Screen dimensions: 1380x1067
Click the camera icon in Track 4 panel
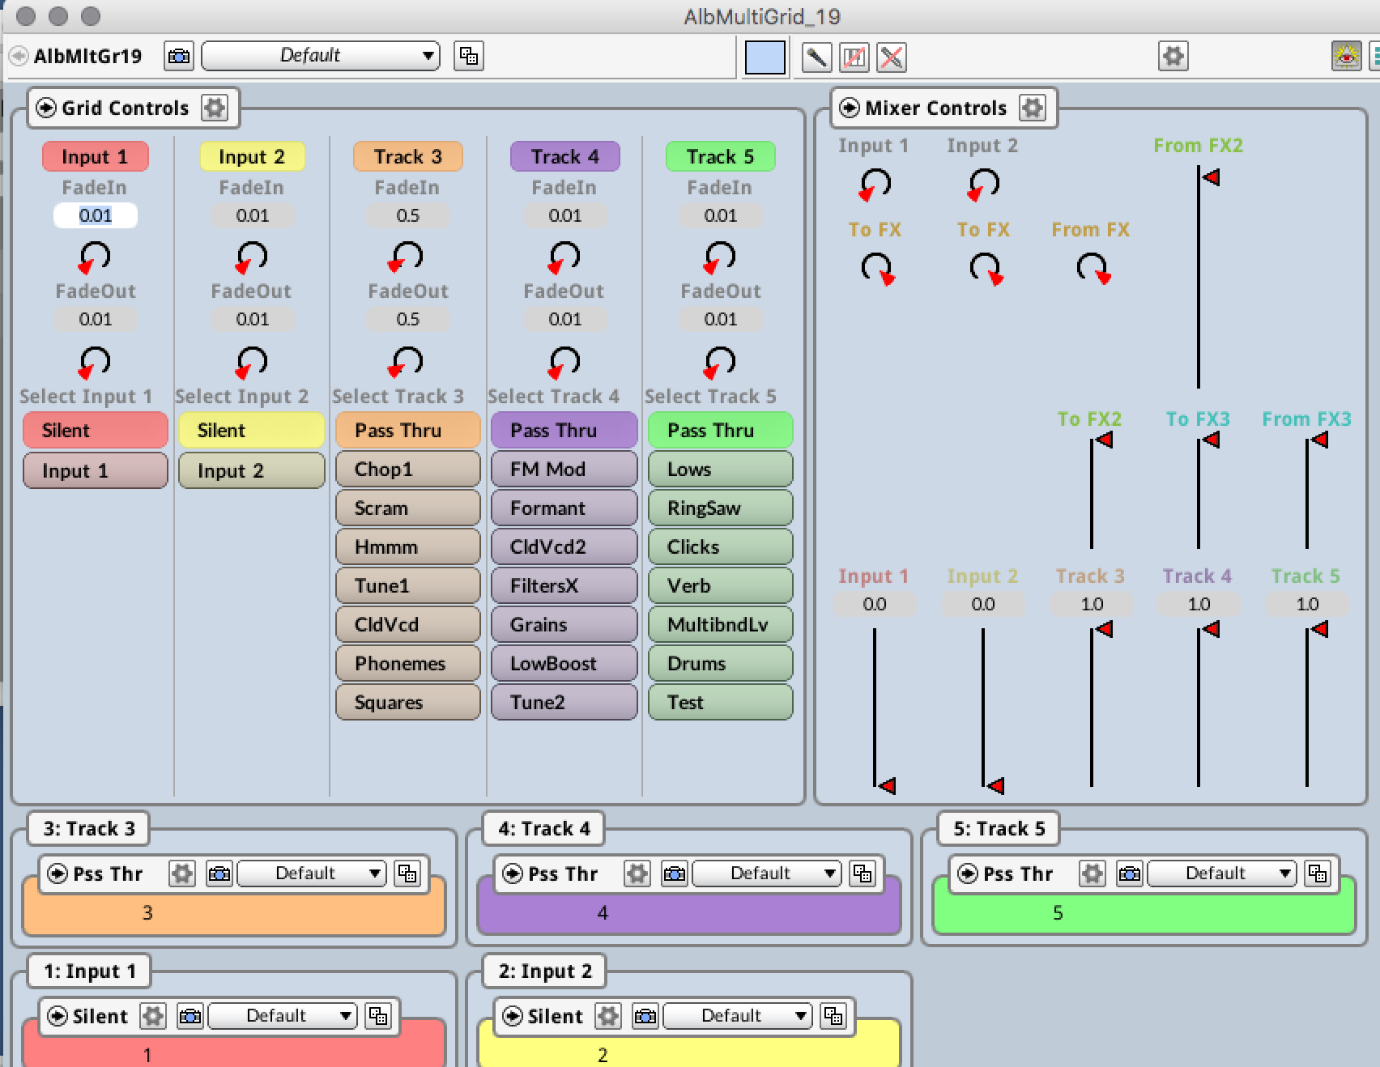coord(674,874)
